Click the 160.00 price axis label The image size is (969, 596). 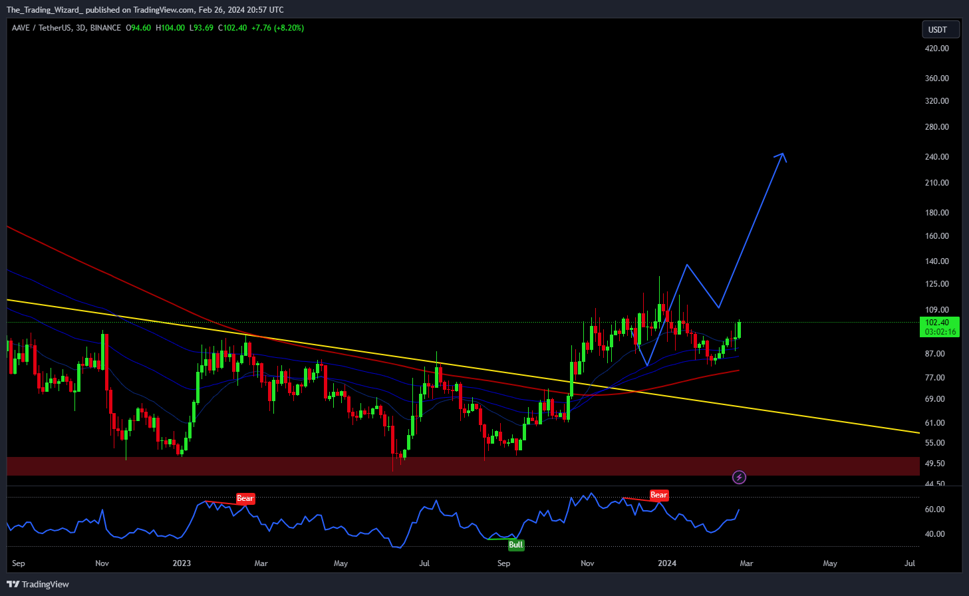[936, 236]
